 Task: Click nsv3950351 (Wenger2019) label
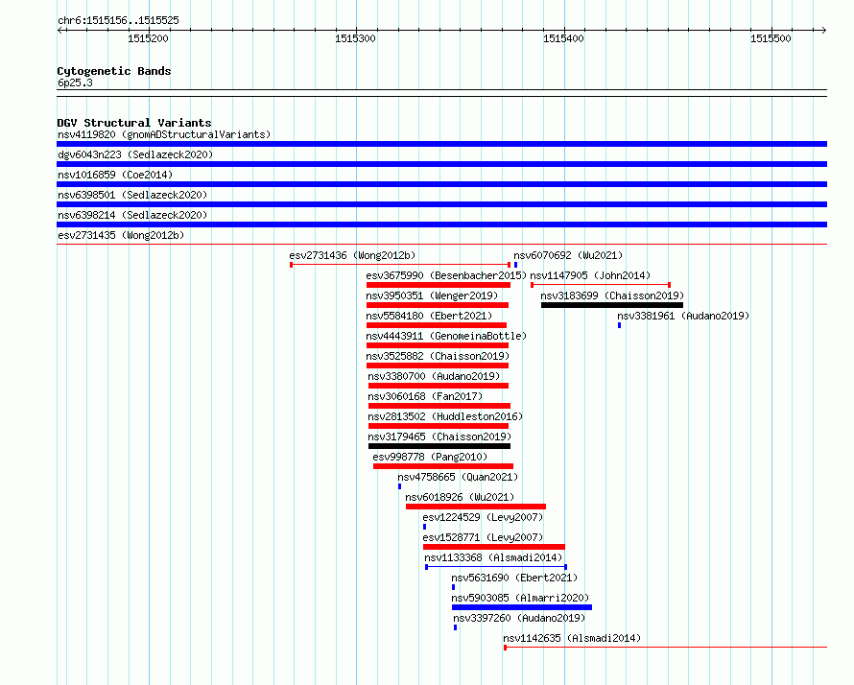pos(432,295)
